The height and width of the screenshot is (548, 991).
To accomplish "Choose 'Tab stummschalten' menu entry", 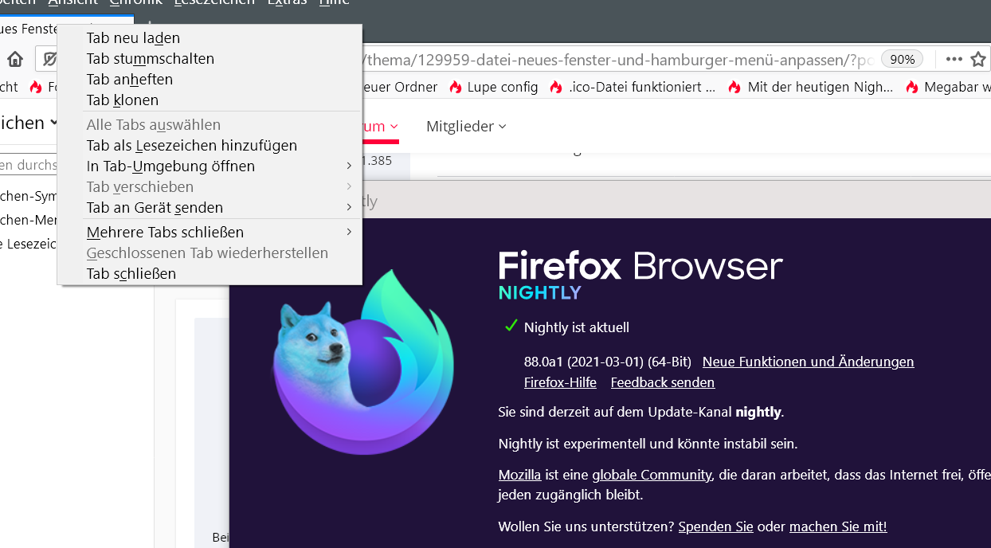I will [210, 58].
